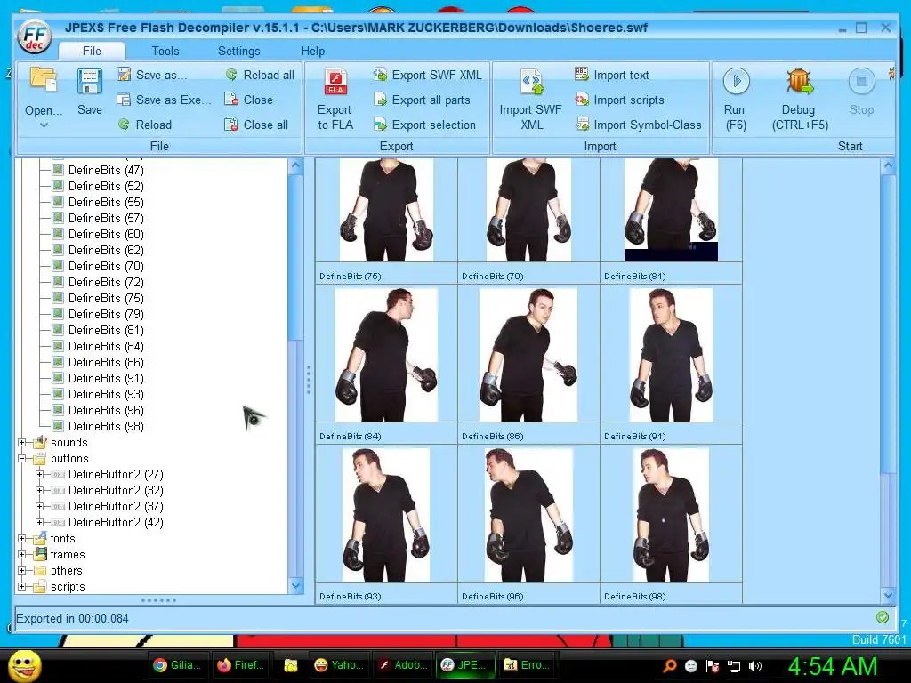Click the DefineBits (96) image thumbnail
Image resolution: width=911 pixels, height=683 pixels.
[528, 515]
